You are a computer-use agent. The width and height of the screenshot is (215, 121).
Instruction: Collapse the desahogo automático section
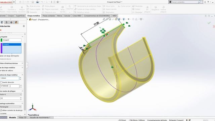click(23, 104)
